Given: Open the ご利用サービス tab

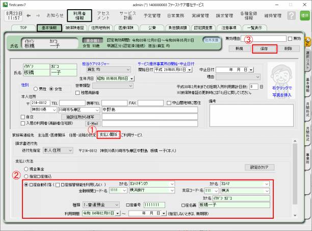Looking at the screenshot, I should tap(132, 135).
